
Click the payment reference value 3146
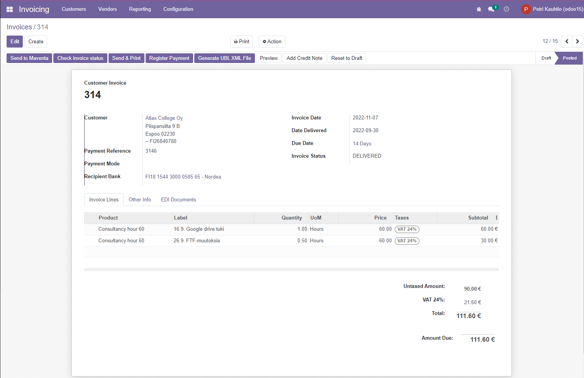[x=151, y=151]
